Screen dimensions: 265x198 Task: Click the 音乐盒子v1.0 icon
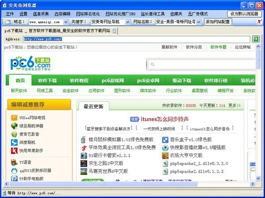pyautogui.click(x=165, y=140)
